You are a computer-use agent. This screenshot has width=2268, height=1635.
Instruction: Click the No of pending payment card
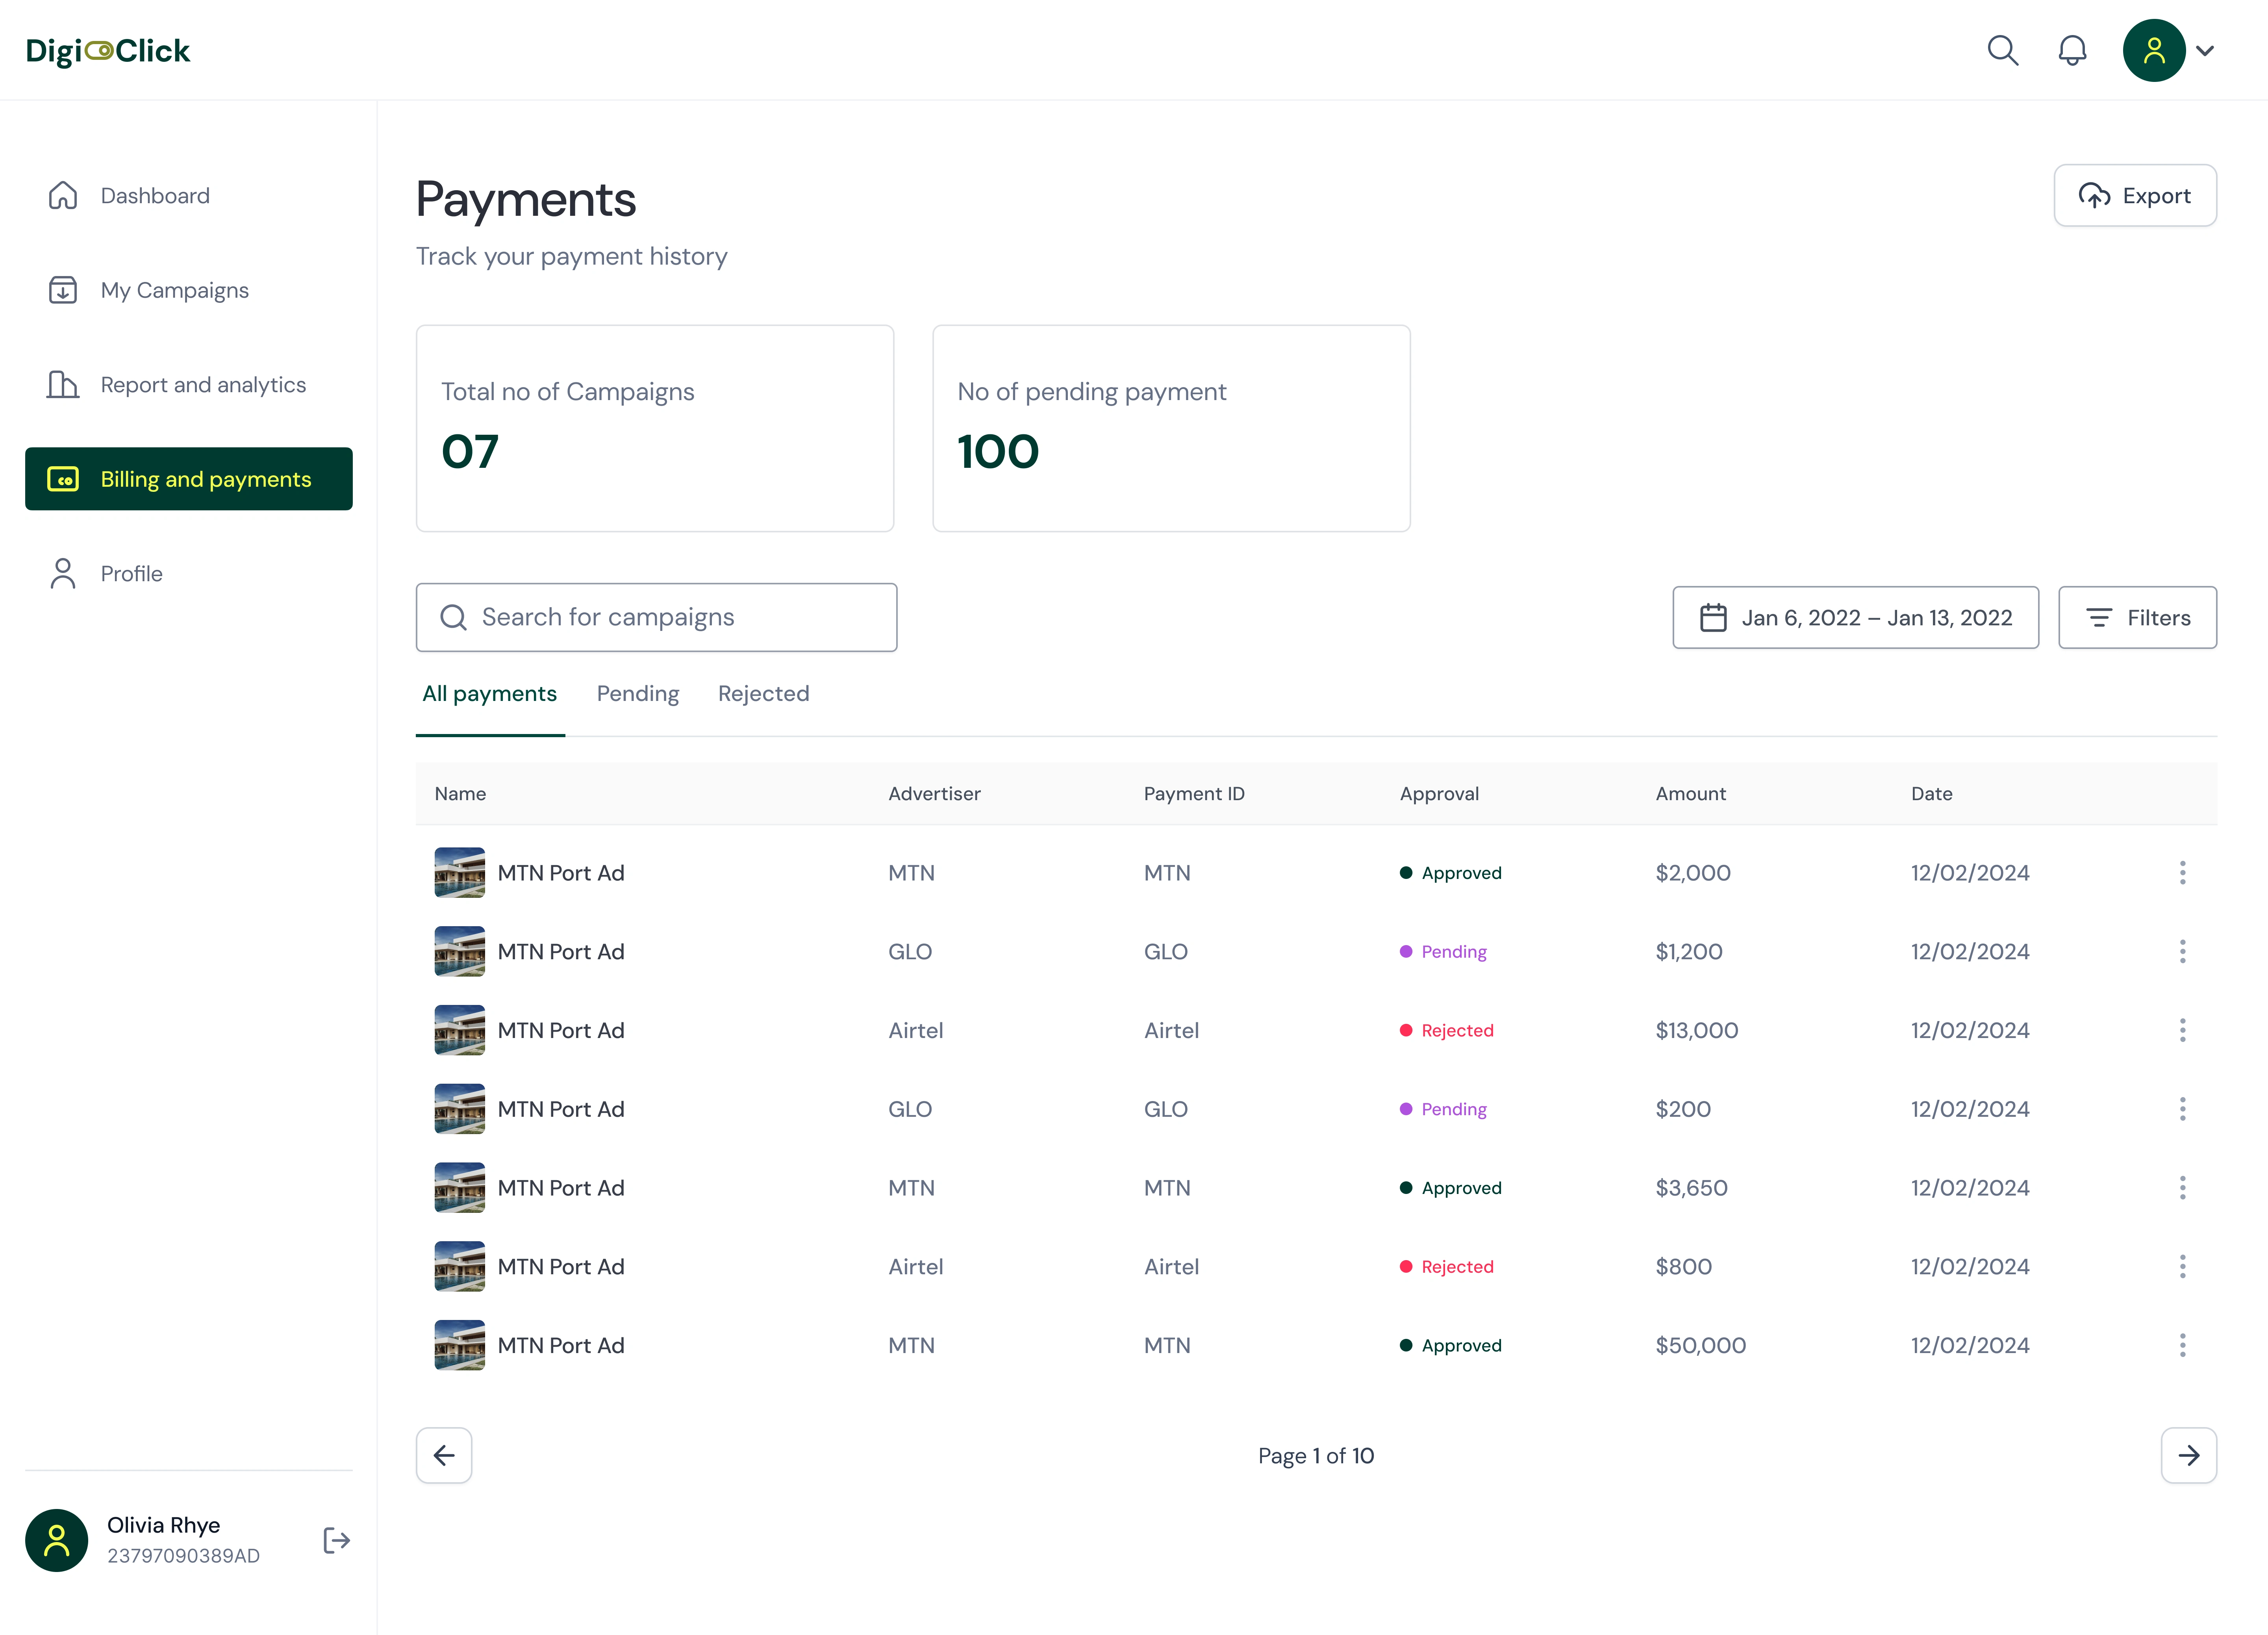(x=1171, y=428)
